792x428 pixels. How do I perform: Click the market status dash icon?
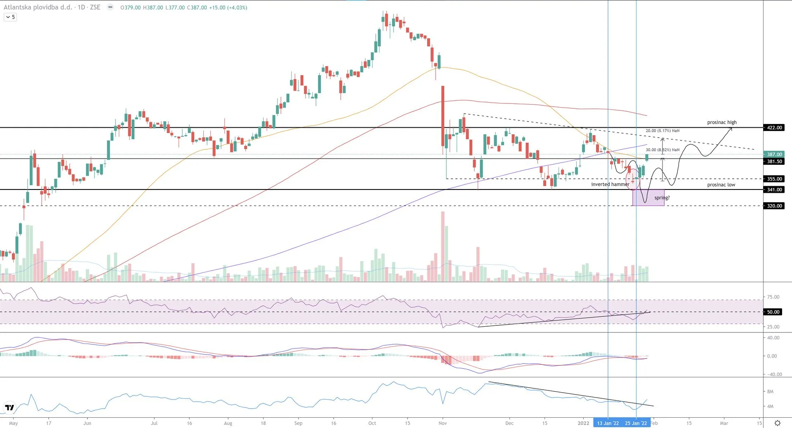pyautogui.click(x=110, y=7)
